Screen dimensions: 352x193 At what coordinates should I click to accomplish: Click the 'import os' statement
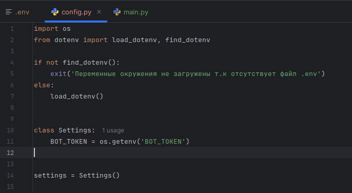point(52,29)
